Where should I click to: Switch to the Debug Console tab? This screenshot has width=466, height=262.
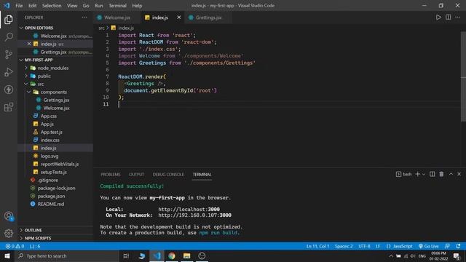[x=168, y=175]
